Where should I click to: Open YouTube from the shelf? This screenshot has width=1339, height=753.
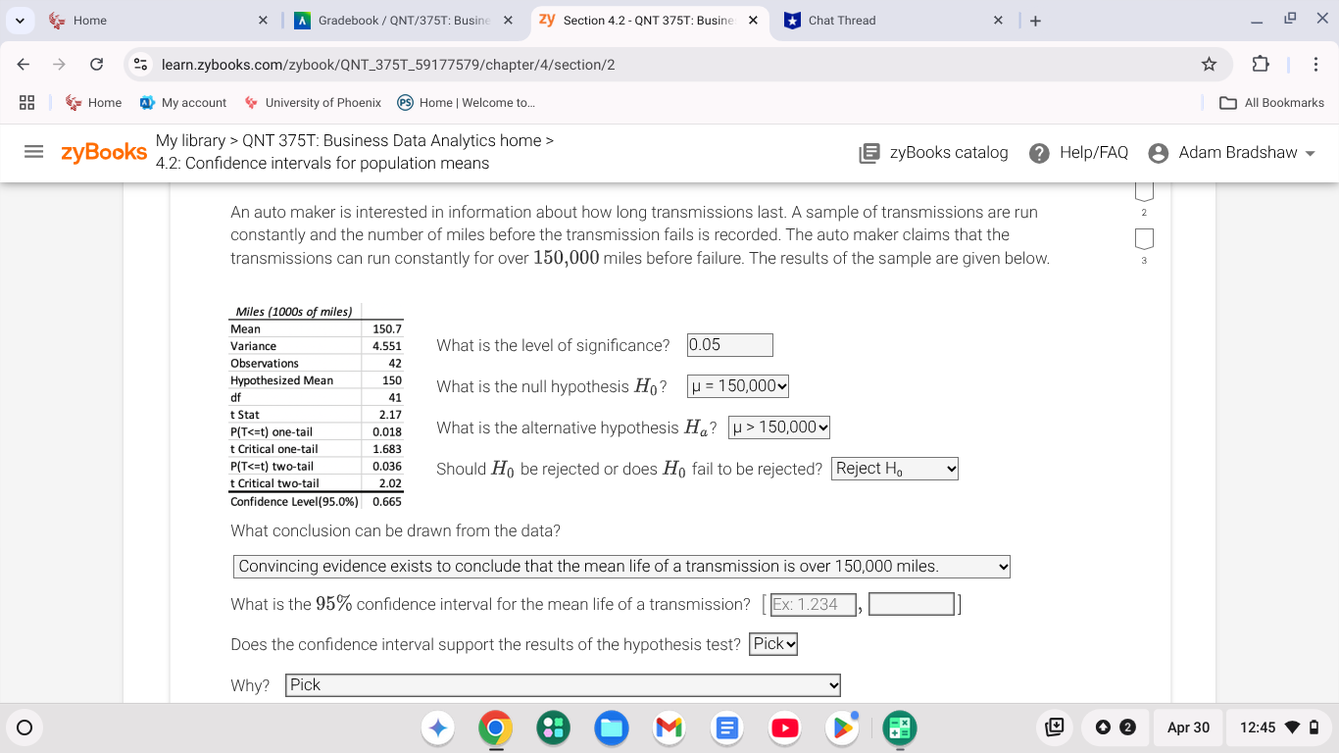click(785, 728)
